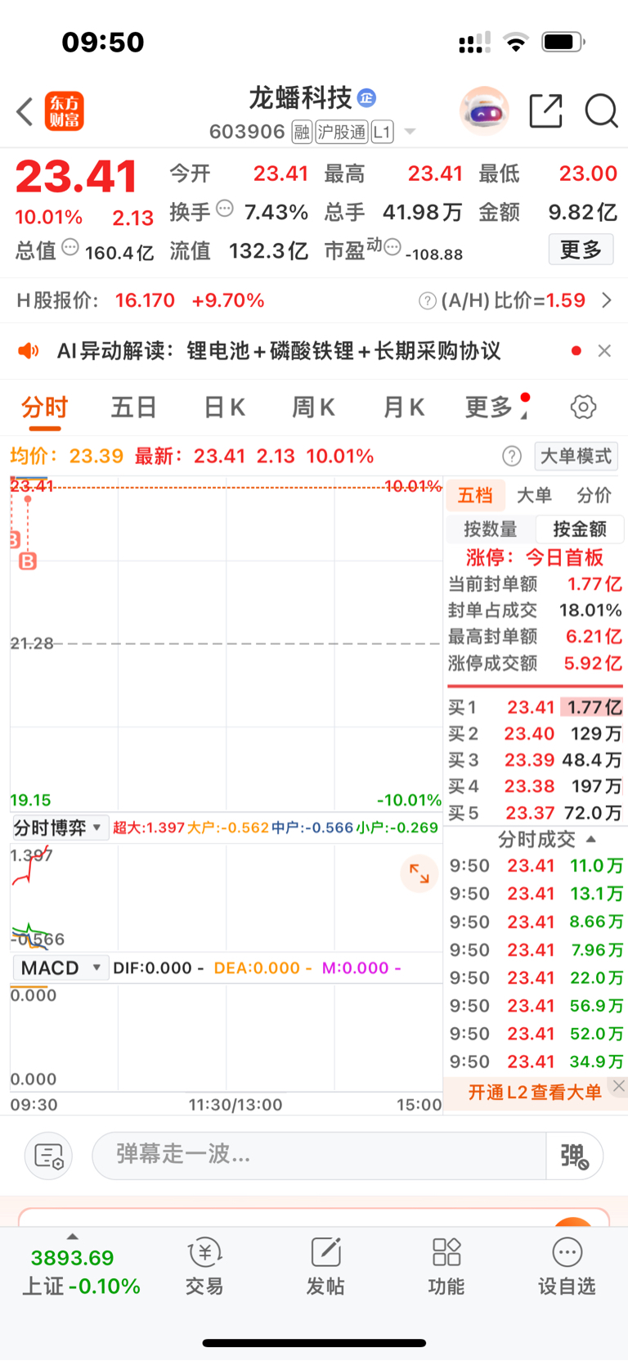Toggle the 弹 bullet comments switch
The image size is (628, 1361).
(x=575, y=1156)
